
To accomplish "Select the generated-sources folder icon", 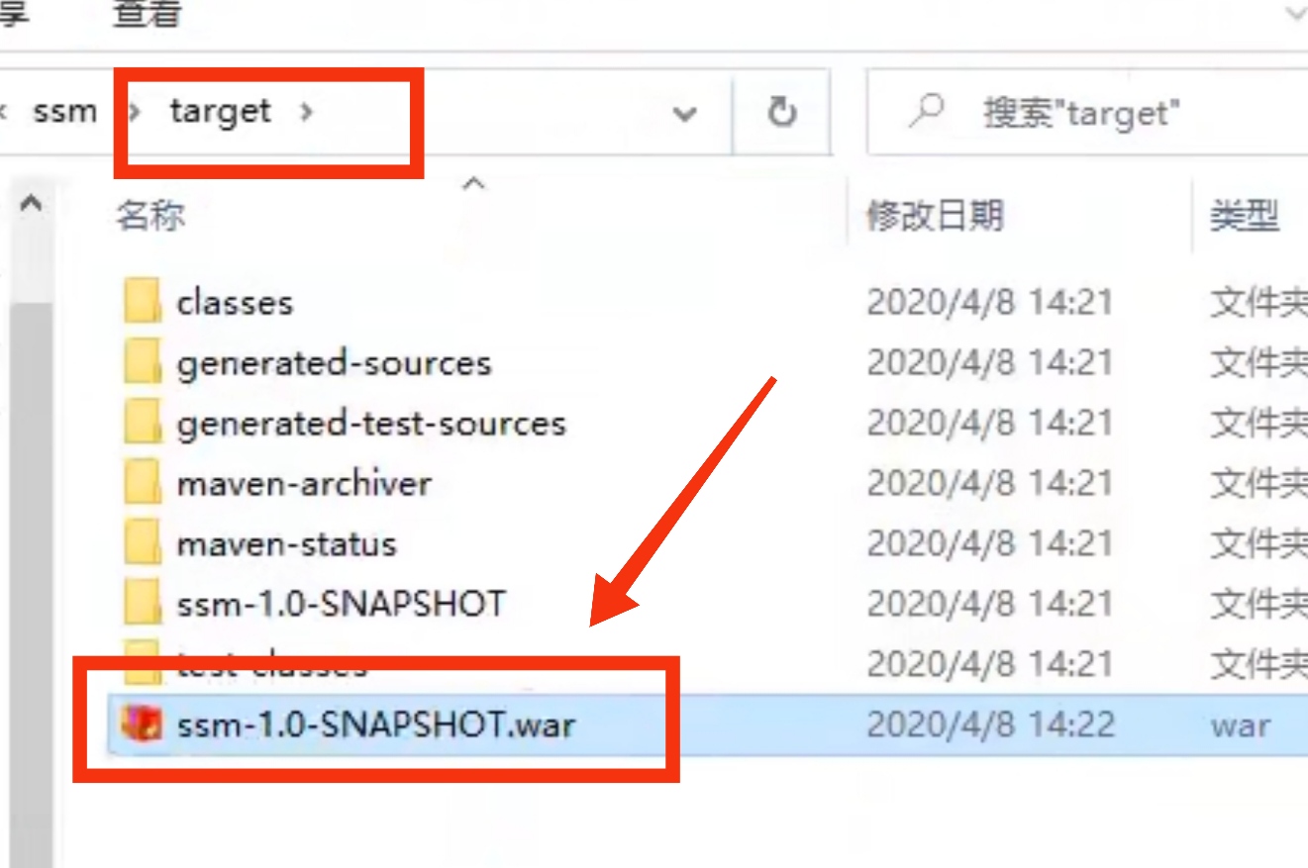I will (143, 363).
